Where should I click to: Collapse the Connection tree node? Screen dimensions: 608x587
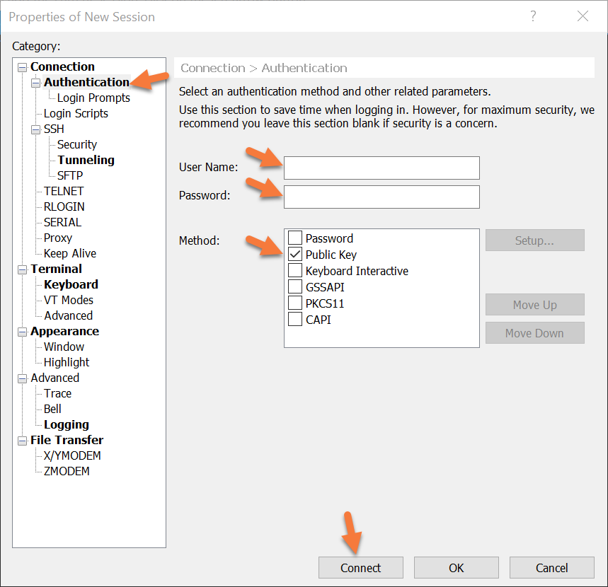[23, 67]
